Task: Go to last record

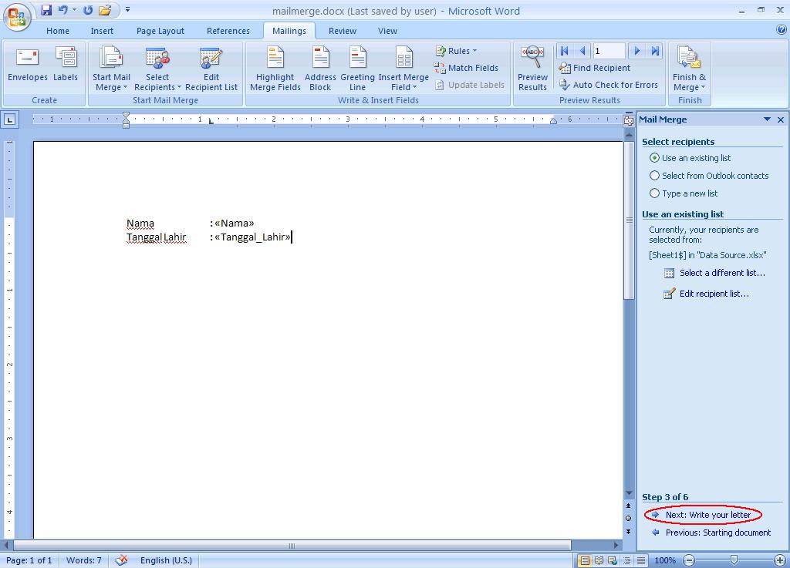Action: click(x=655, y=51)
